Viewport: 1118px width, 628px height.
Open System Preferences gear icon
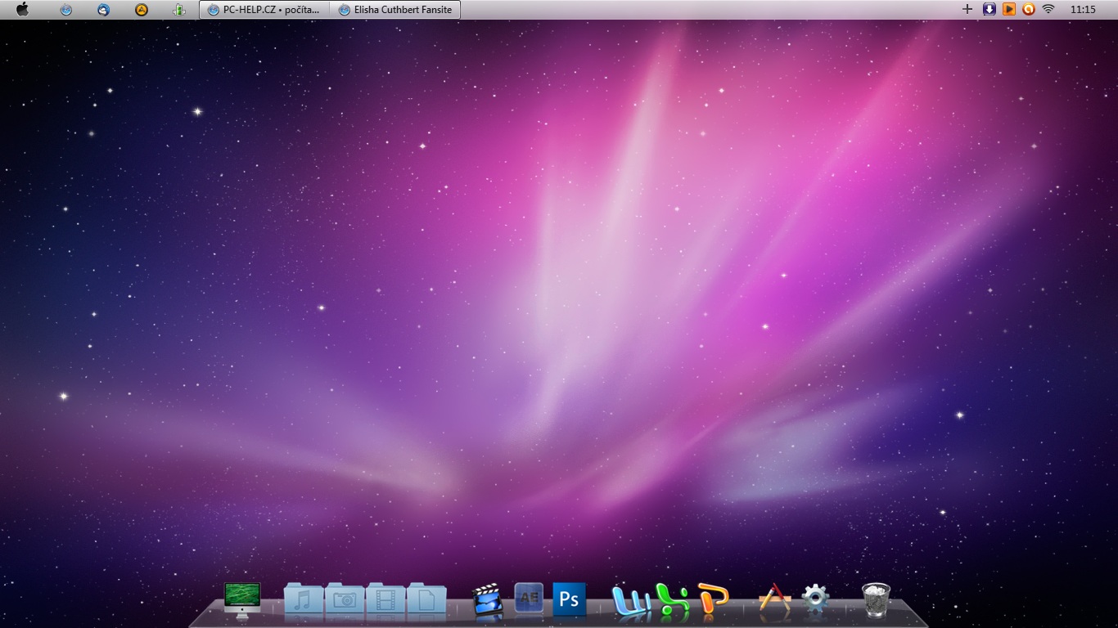click(815, 599)
